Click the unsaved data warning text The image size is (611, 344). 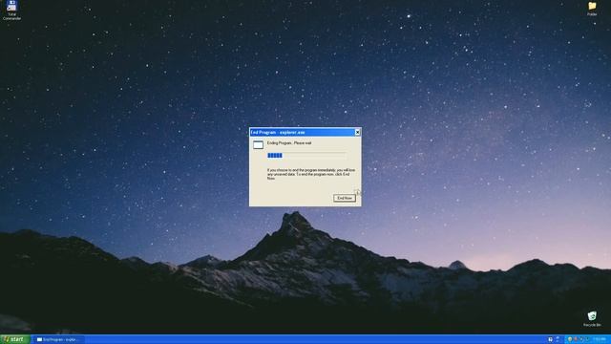311,174
